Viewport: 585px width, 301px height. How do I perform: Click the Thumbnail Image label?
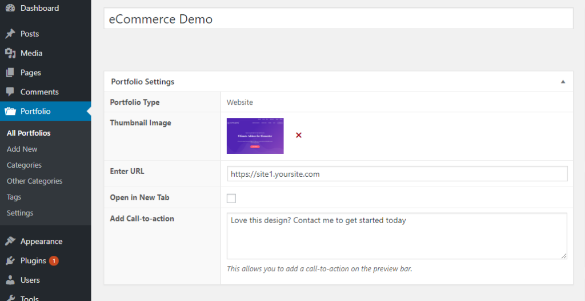[141, 122]
